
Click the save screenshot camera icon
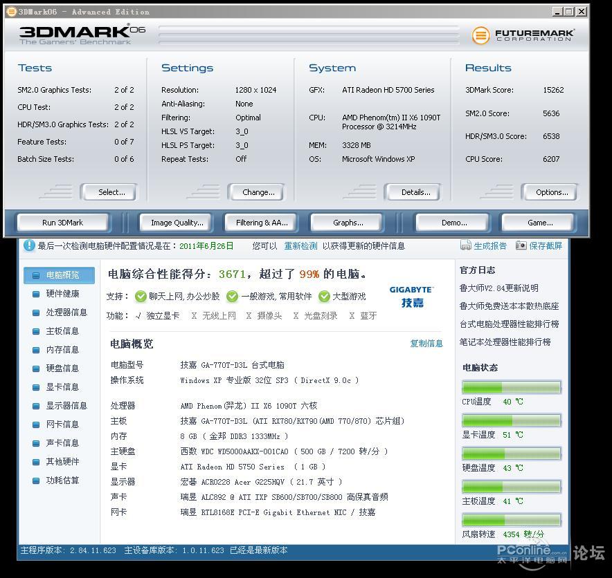pos(521,245)
